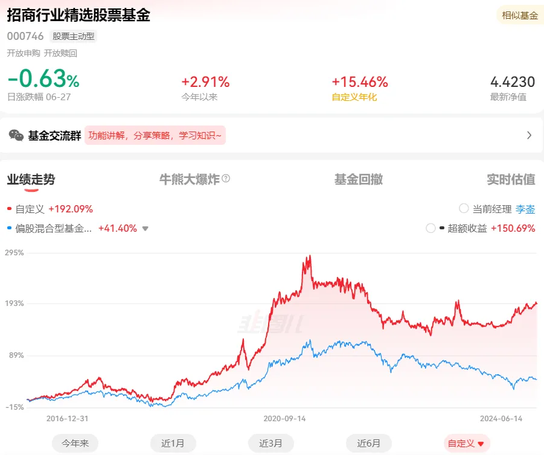
Task: Click the 295% y-axis label
Action: [x=14, y=252]
